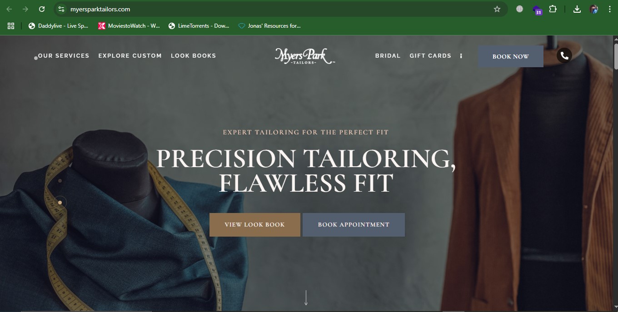This screenshot has height=312, width=618.
Task: Reload the page with refresh icon
Action: click(x=42, y=9)
